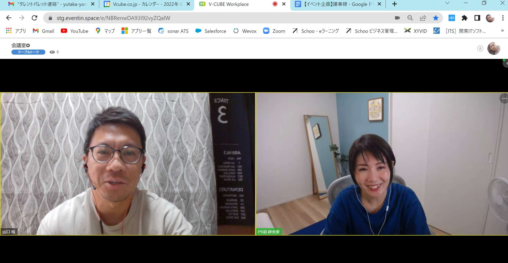The width and height of the screenshot is (508, 263).
Task: Open the user profile avatar in header
Action: pos(494,48)
